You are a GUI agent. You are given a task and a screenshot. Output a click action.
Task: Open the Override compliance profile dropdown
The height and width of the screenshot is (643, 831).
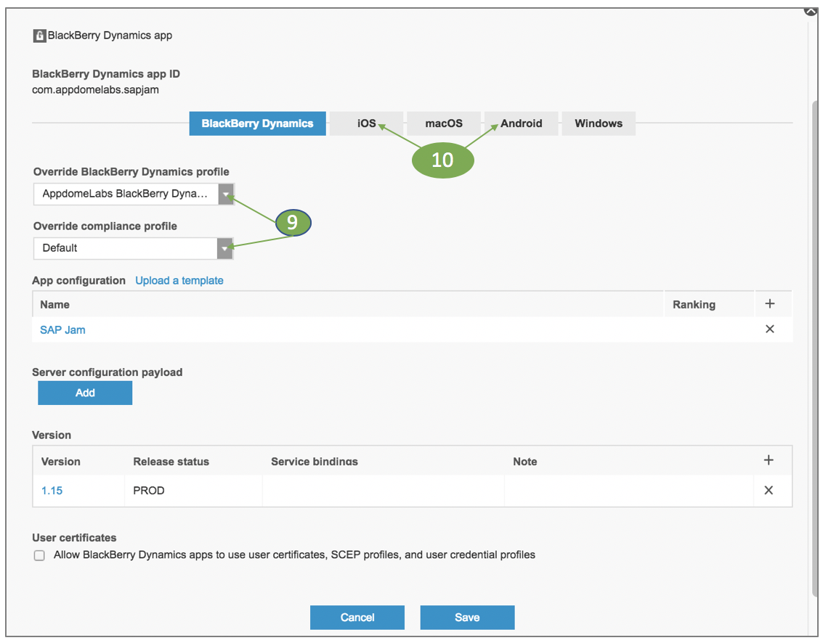[225, 248]
